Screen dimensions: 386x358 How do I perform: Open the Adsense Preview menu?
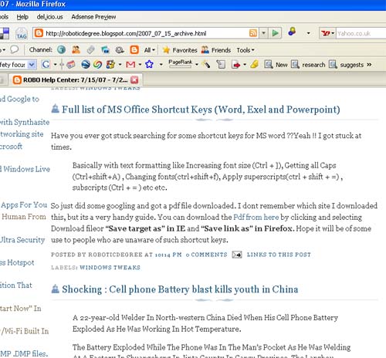point(93,17)
